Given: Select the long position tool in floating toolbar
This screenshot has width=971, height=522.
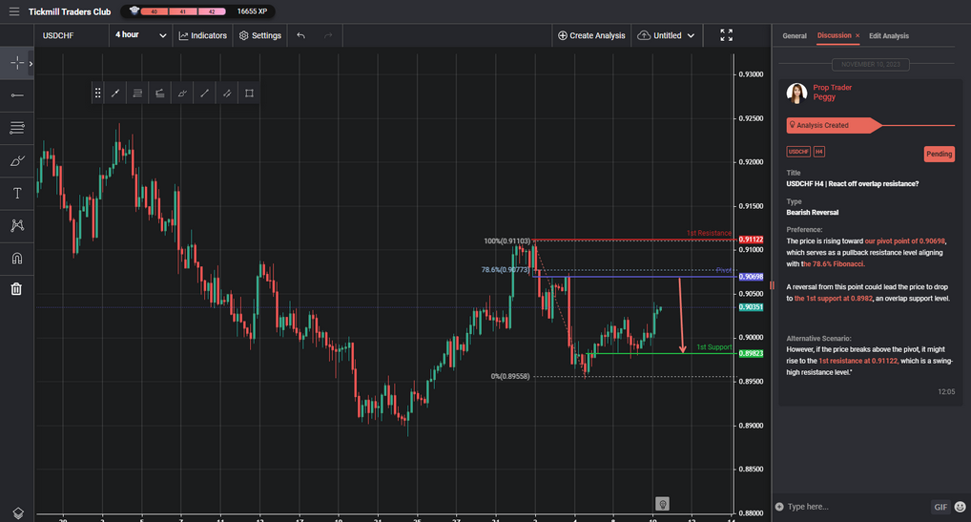Looking at the screenshot, I should [x=160, y=94].
